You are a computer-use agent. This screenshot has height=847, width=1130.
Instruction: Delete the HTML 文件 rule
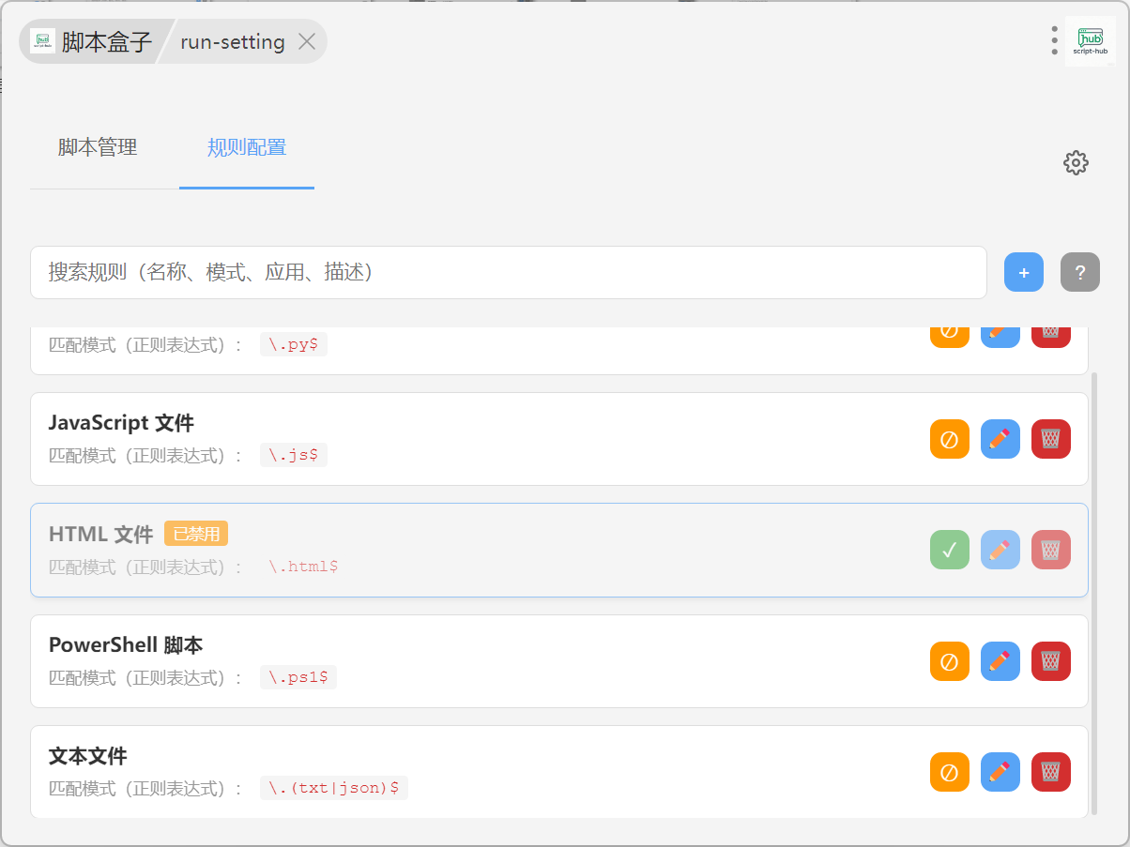[x=1051, y=550]
